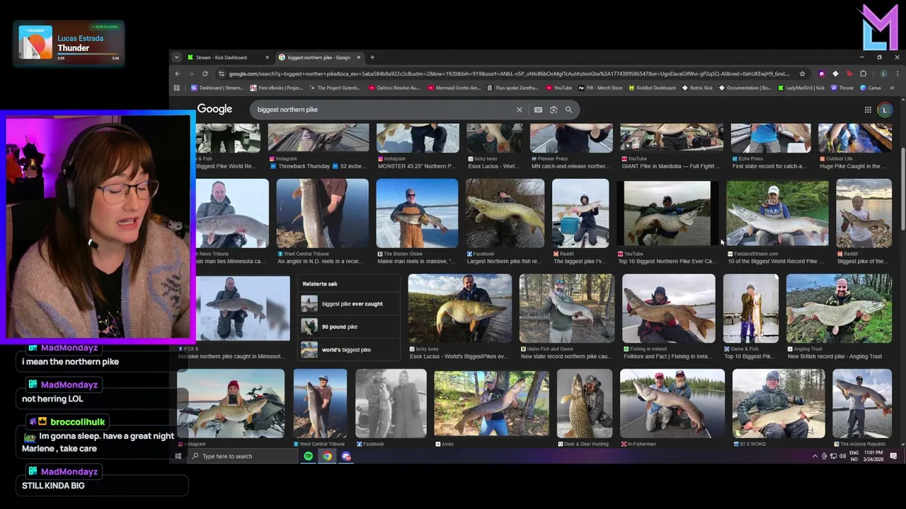Open the Discord icon on the taskbar

[x=346, y=456]
